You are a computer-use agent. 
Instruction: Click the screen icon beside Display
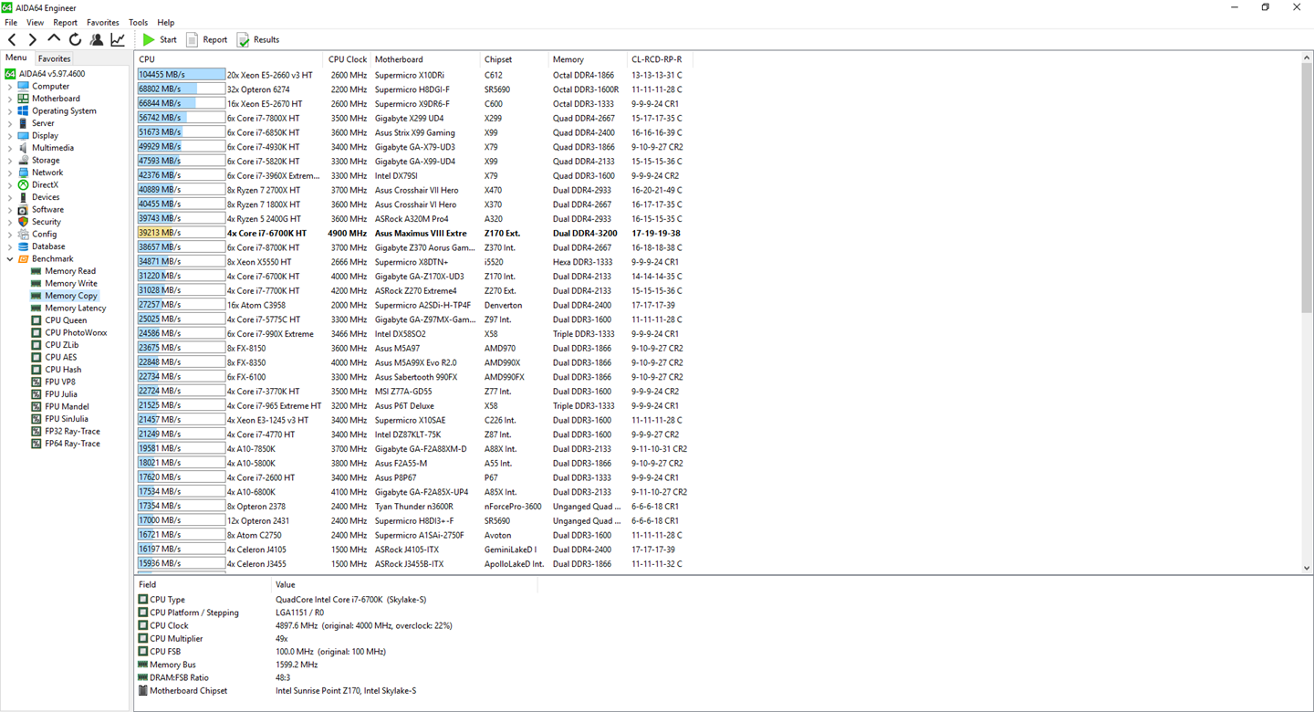pos(24,135)
